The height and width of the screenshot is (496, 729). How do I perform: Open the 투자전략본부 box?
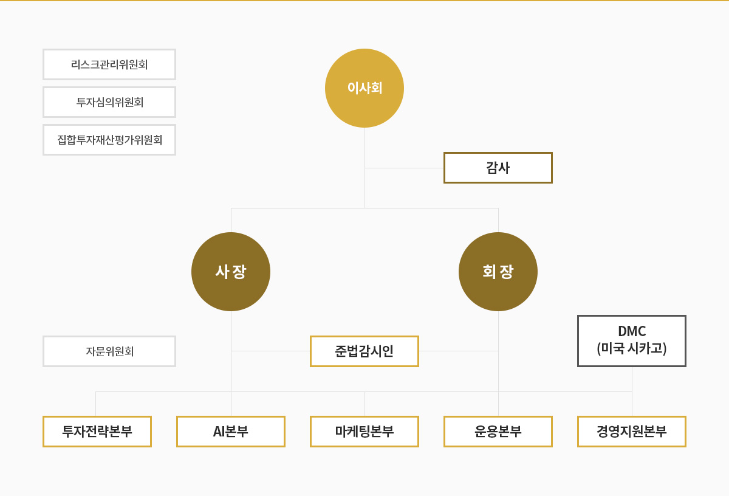(x=97, y=432)
